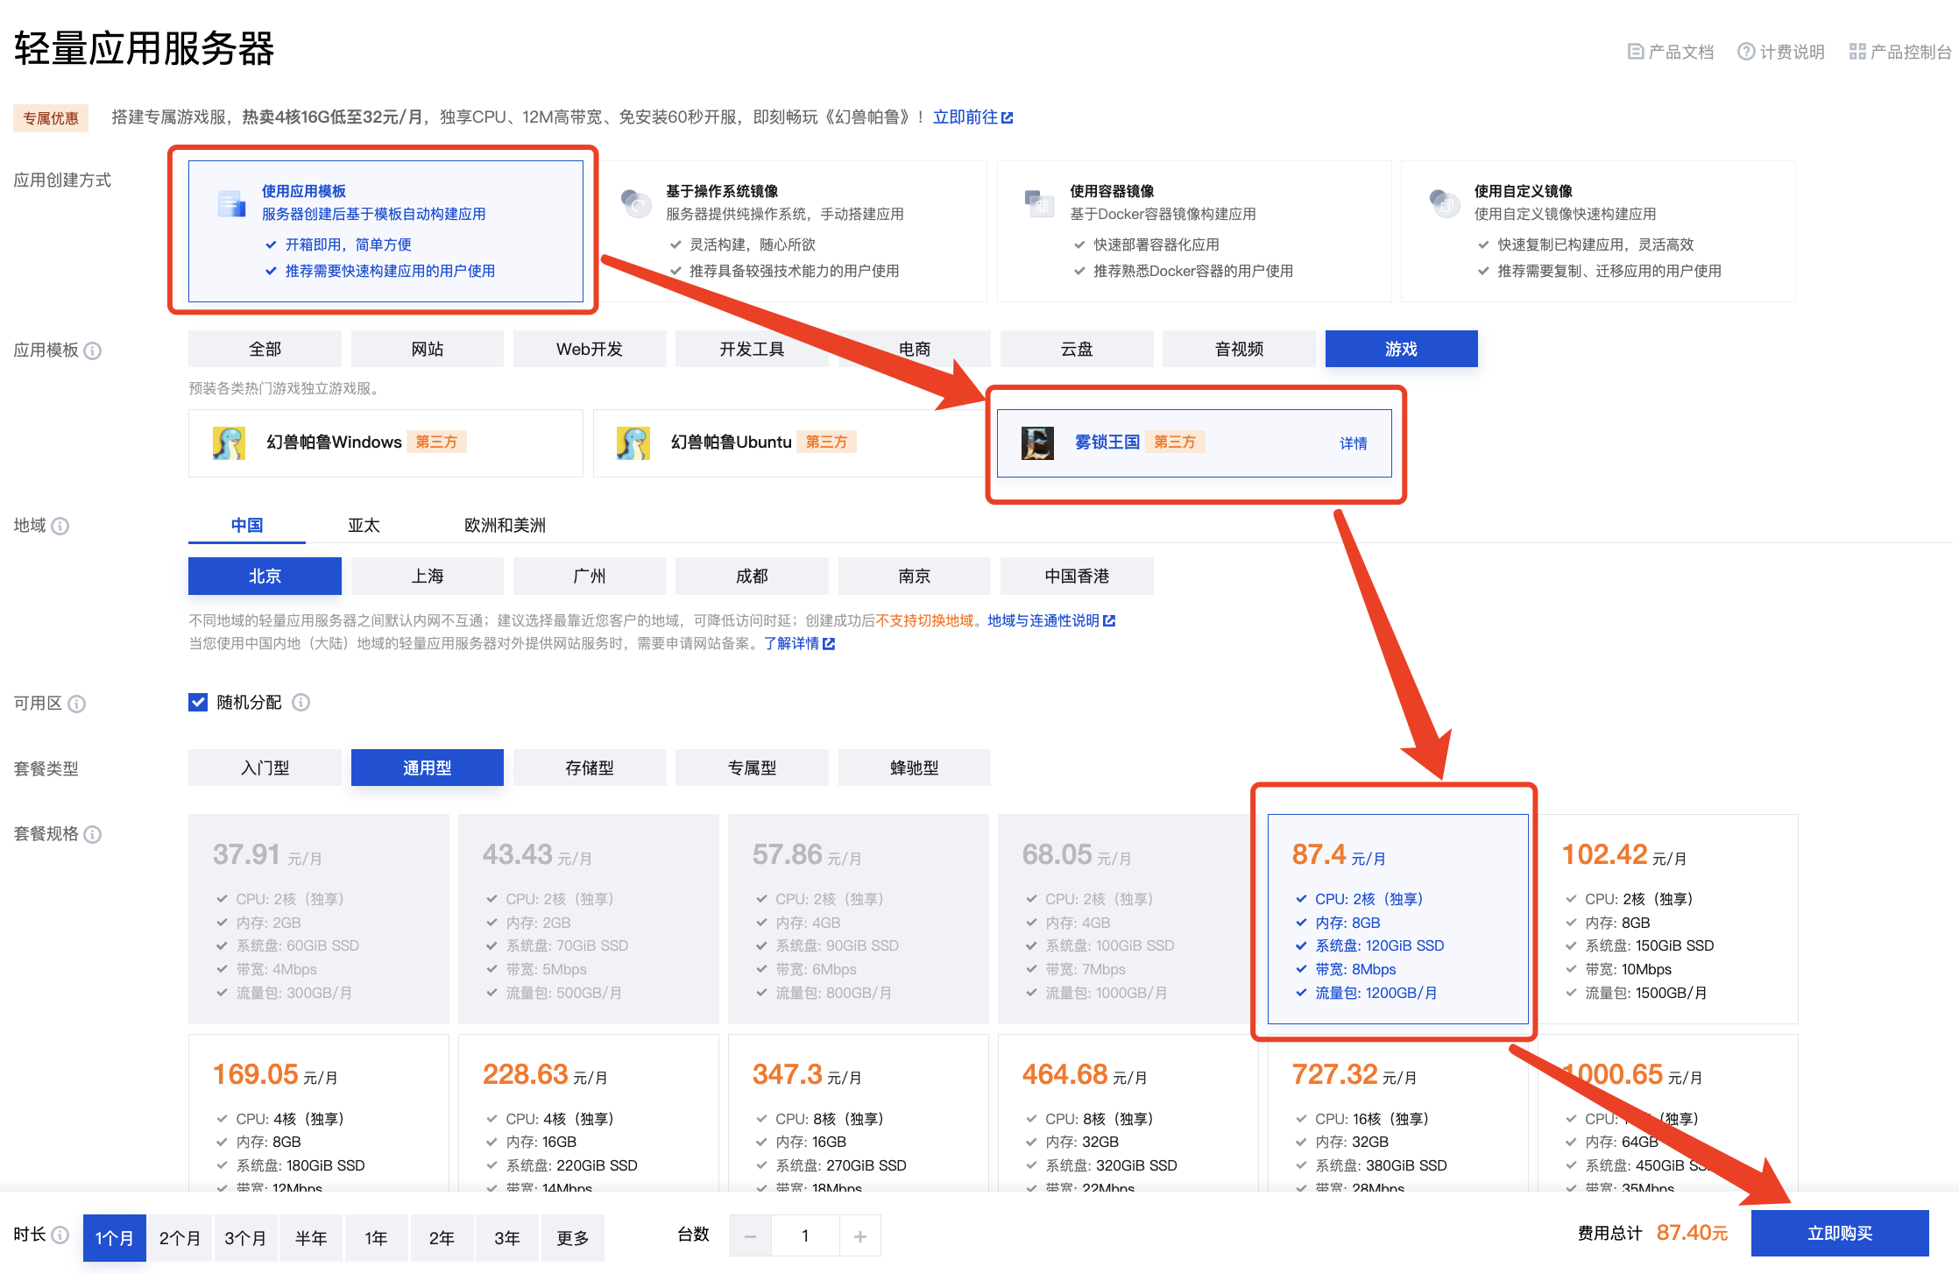Click the 幻兽帕鲁Windows game icon
Screen dimensions: 1959x1274
coord(229,443)
